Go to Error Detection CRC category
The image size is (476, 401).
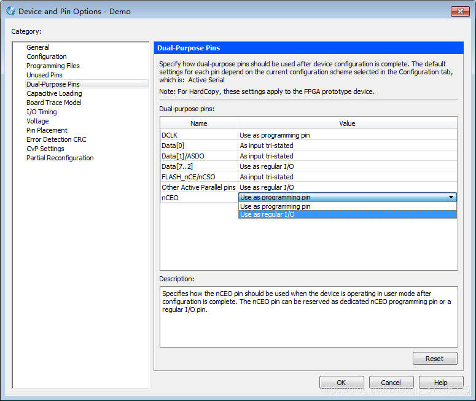pyautogui.click(x=56, y=139)
